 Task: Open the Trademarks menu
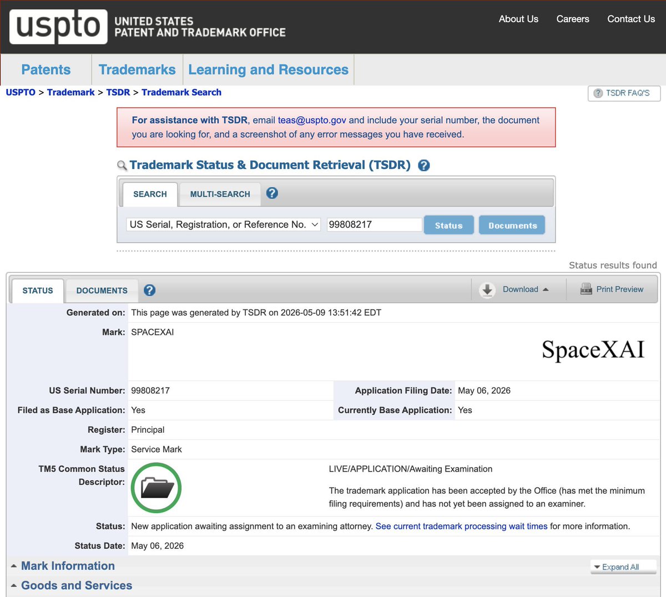coord(137,69)
